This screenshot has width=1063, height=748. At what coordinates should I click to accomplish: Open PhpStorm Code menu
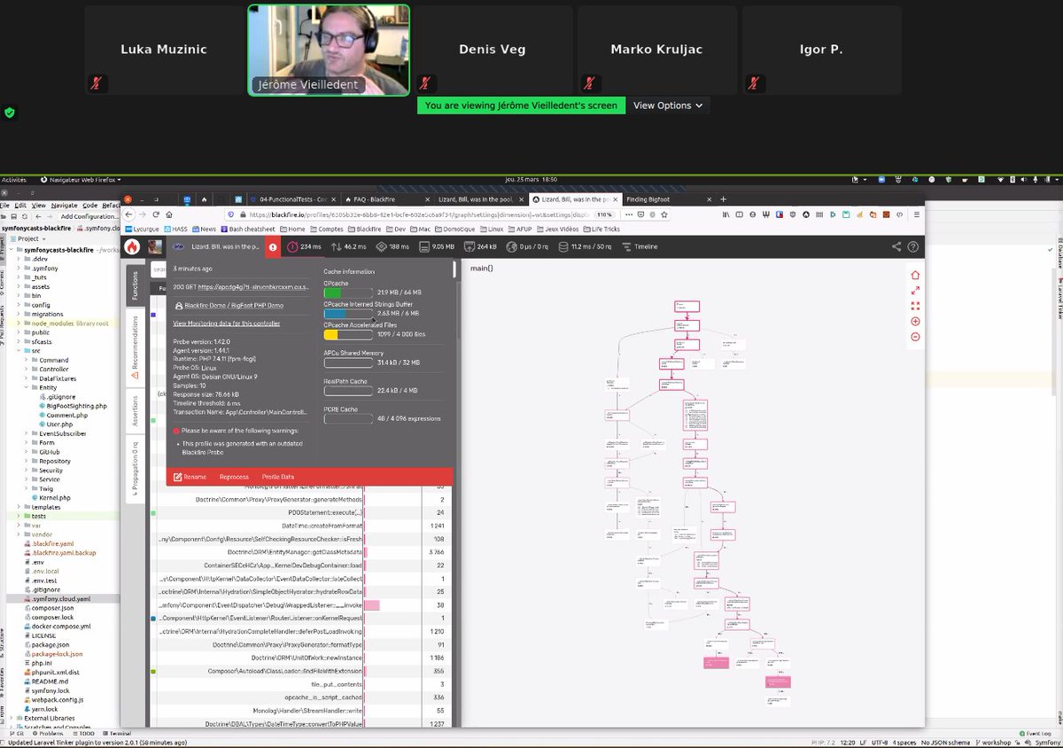tap(89, 205)
